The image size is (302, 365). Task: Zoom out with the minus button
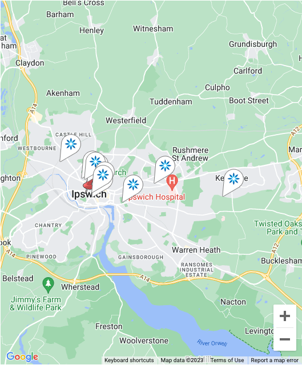pos(285,339)
